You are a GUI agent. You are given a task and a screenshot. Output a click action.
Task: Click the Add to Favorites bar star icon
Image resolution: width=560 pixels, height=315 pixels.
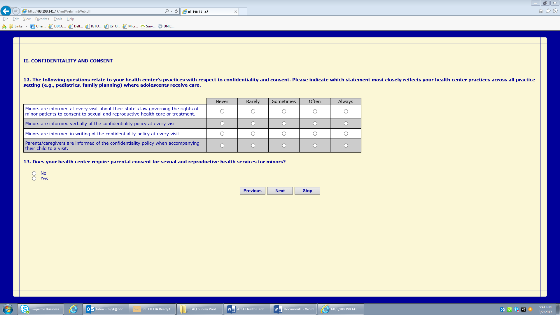[4, 26]
